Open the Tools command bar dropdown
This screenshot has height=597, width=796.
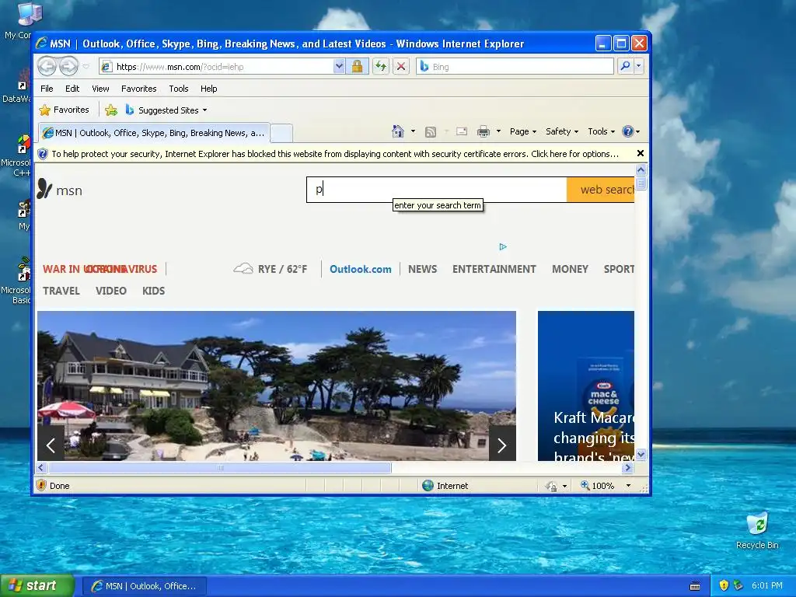[x=601, y=131]
